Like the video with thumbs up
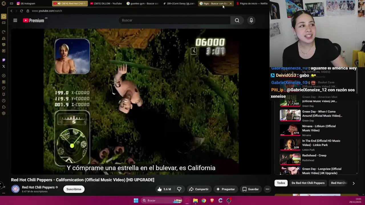The width and height of the screenshot is (365, 205). pyautogui.click(x=164, y=189)
